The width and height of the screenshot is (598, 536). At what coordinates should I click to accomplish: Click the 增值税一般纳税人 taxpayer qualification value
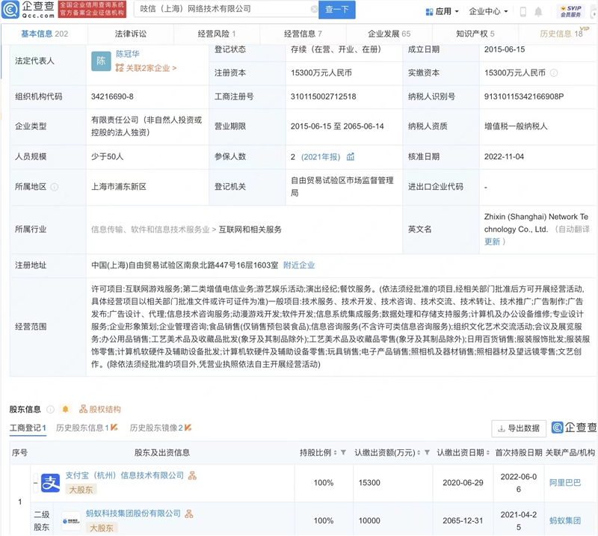tap(516, 126)
